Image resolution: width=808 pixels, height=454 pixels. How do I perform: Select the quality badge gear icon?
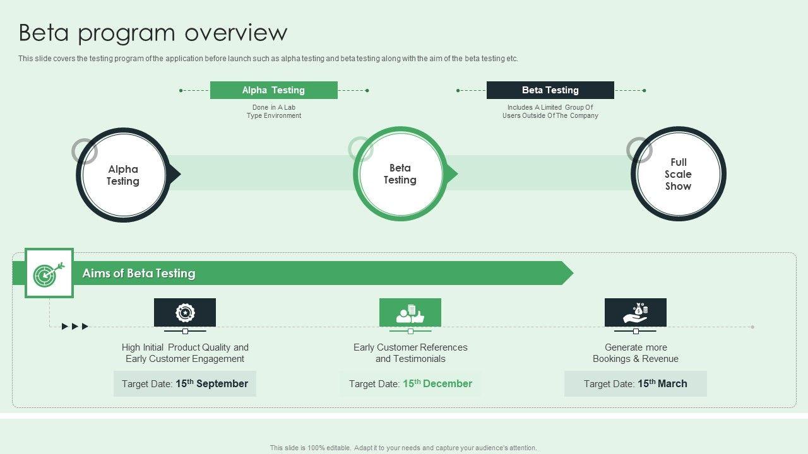pos(185,312)
